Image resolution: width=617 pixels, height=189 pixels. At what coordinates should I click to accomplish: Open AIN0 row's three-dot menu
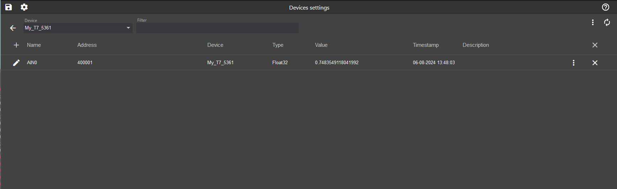pyautogui.click(x=573, y=63)
